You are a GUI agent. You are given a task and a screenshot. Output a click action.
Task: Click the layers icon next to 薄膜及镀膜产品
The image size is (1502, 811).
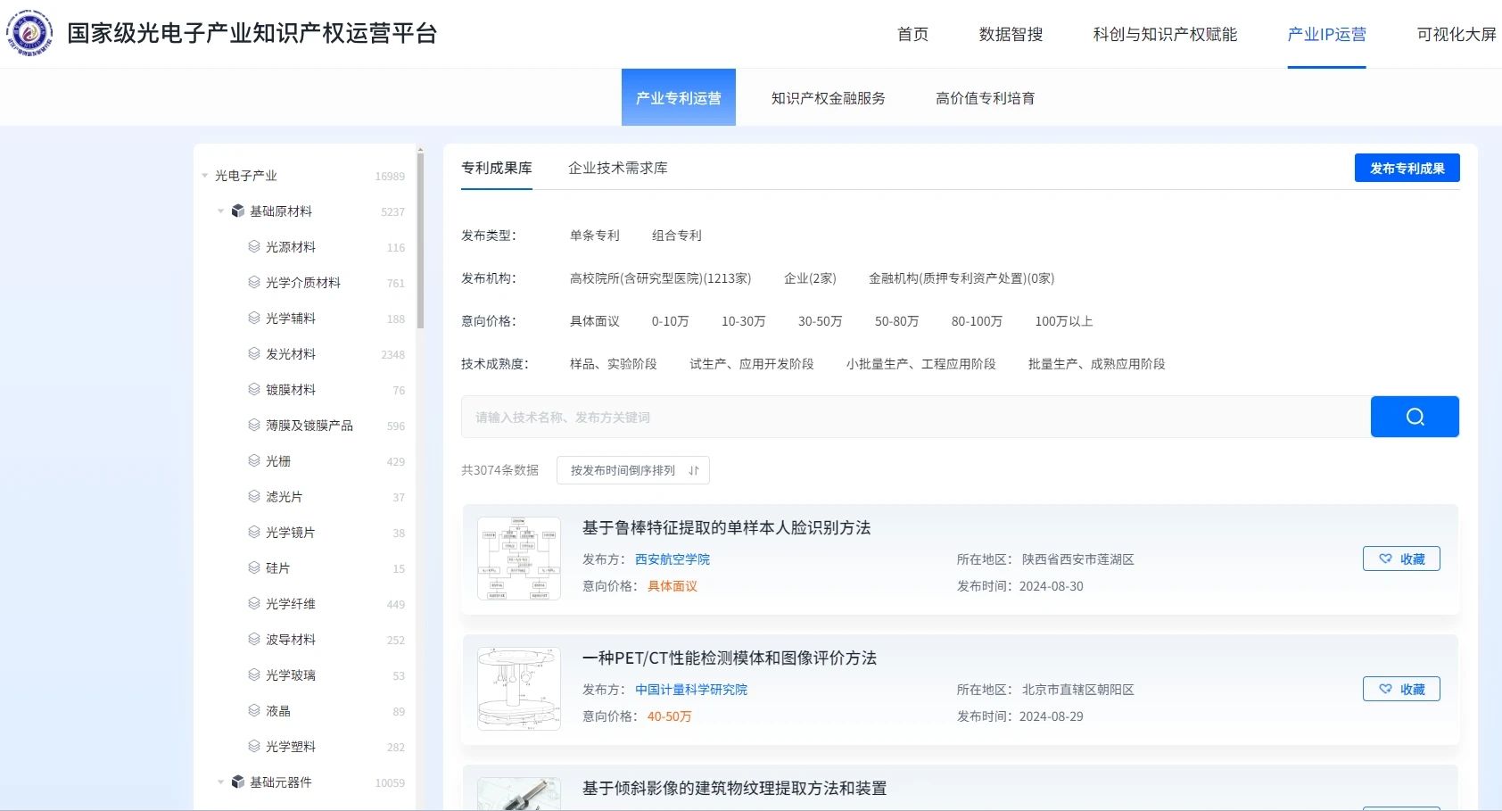pyautogui.click(x=254, y=426)
